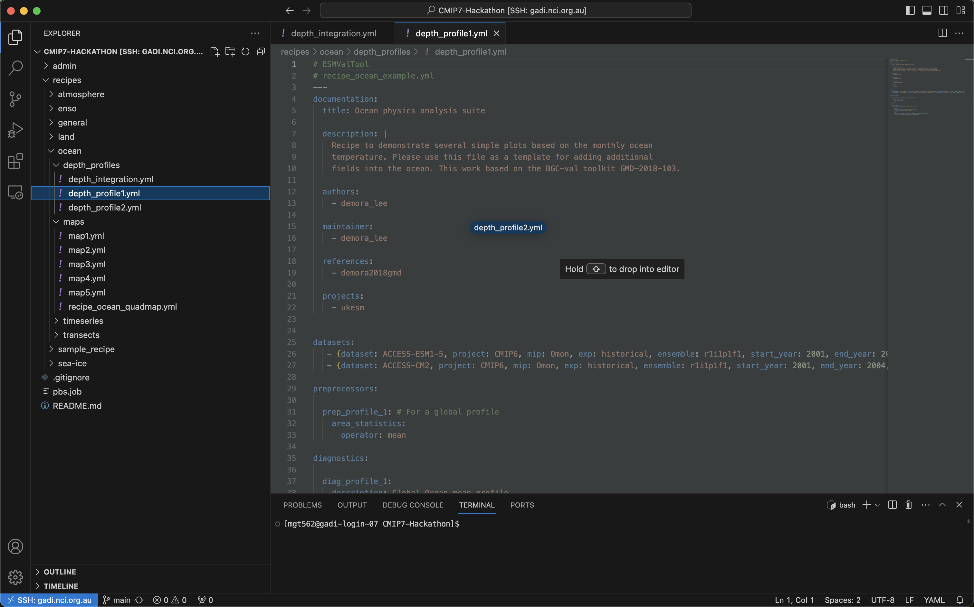Expand the OUTLINE section
Viewport: 974px width, 607px height.
tap(150, 572)
